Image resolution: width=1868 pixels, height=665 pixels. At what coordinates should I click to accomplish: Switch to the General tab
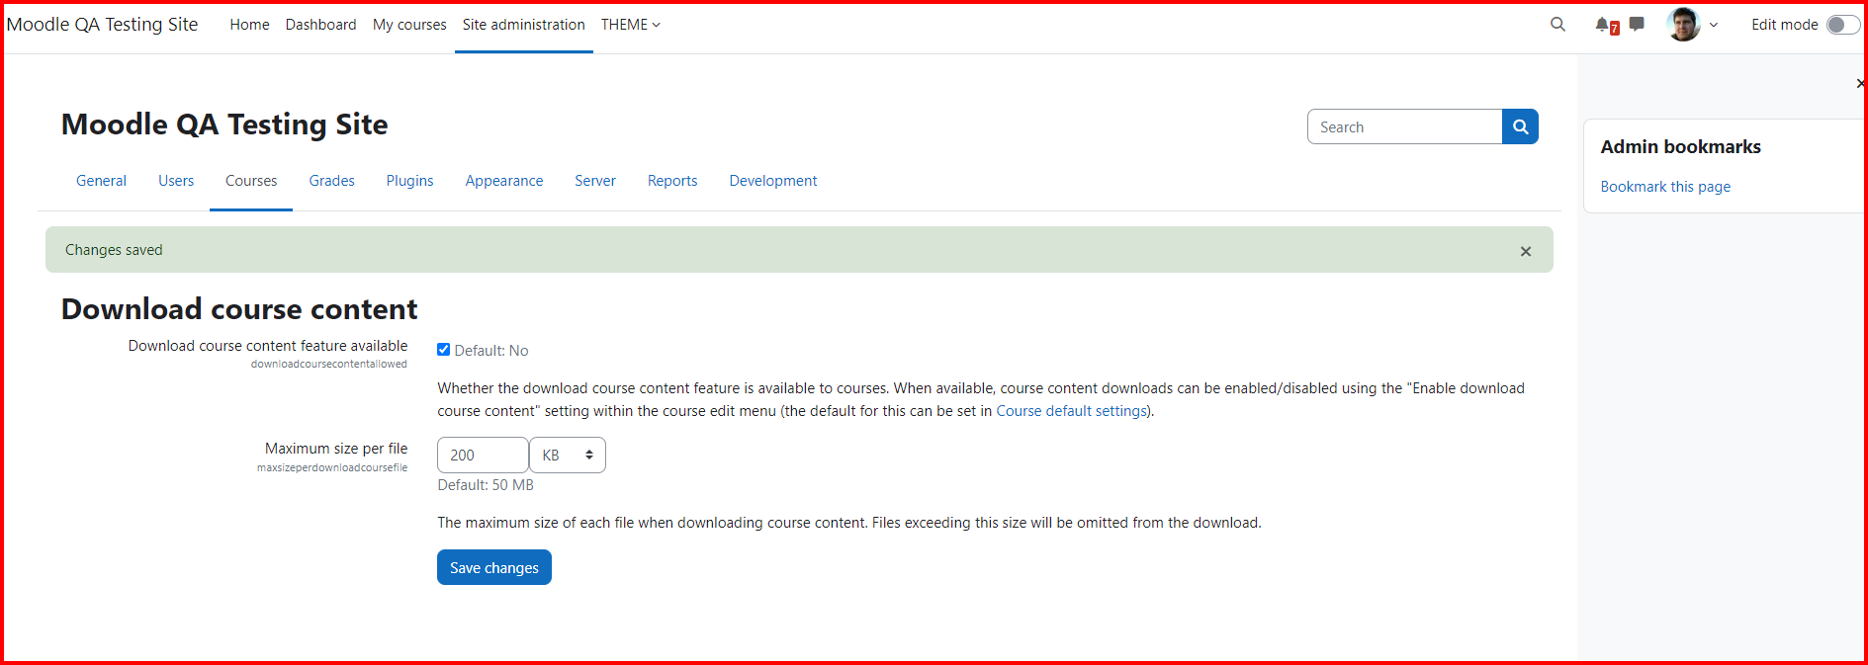click(x=101, y=181)
